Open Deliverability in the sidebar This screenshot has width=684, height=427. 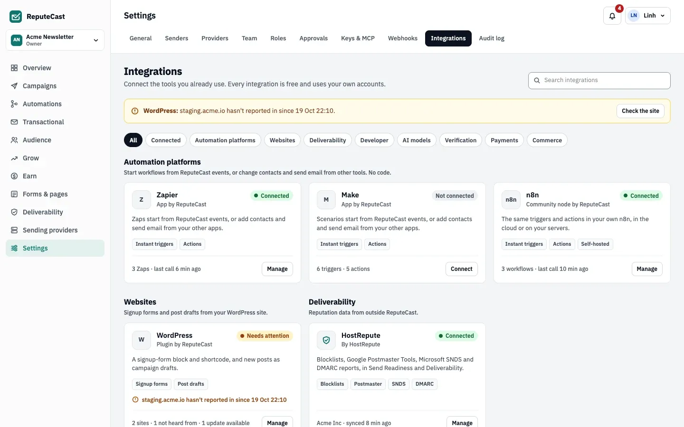[x=55, y=212]
